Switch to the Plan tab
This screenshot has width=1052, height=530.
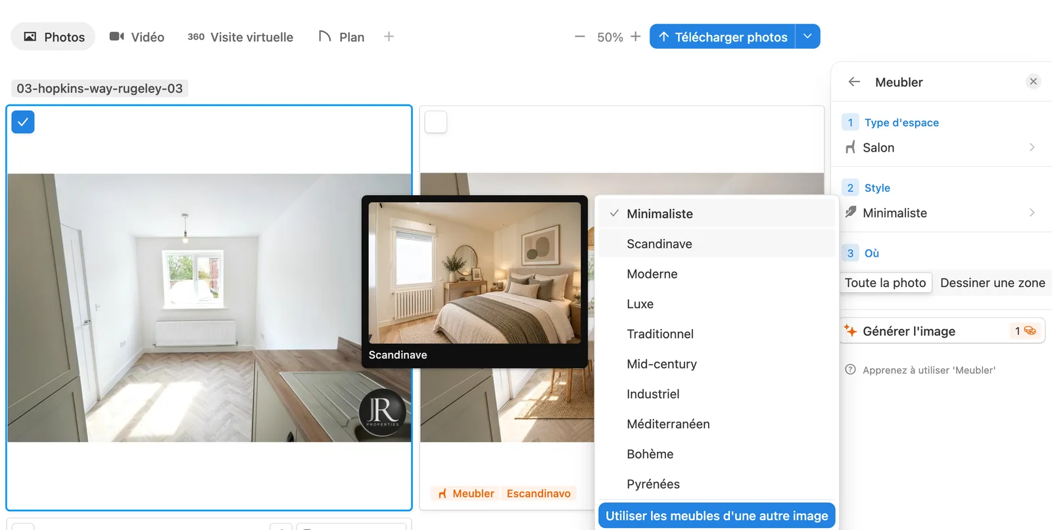(341, 37)
